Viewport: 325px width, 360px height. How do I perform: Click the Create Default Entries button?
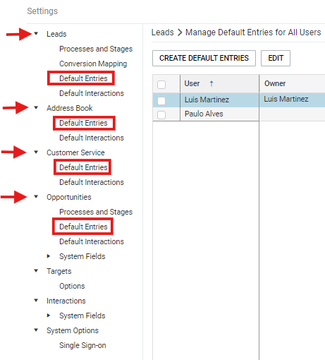(x=204, y=58)
